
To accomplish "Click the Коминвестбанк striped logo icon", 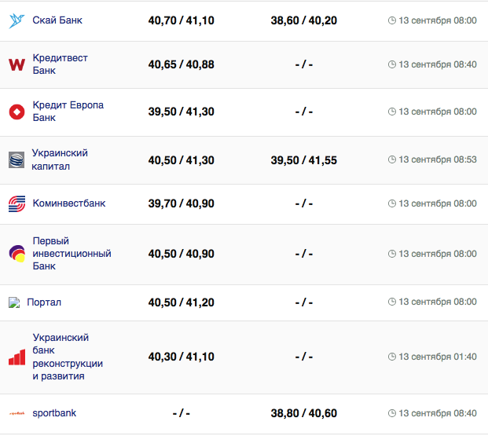I will pos(17,204).
